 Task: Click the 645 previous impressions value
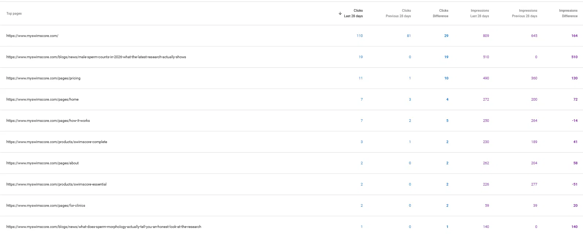point(534,36)
